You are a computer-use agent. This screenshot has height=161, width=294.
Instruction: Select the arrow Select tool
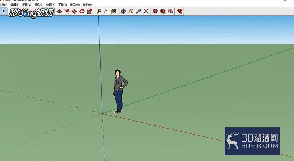[x=4, y=11]
